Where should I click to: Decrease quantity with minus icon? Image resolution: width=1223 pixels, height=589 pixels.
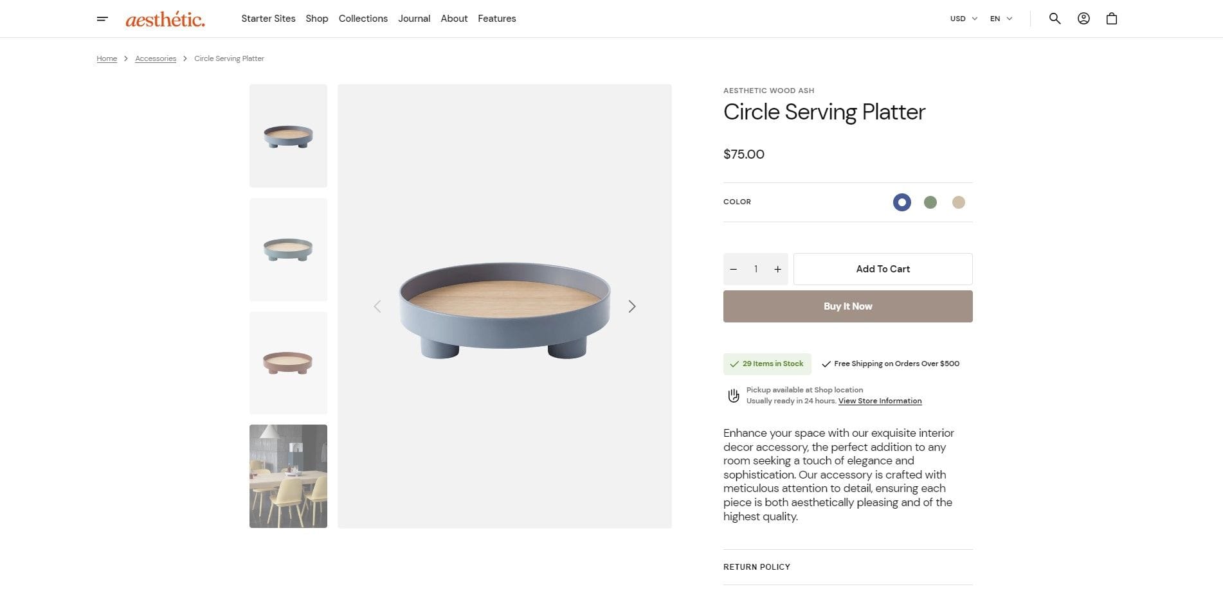734,269
